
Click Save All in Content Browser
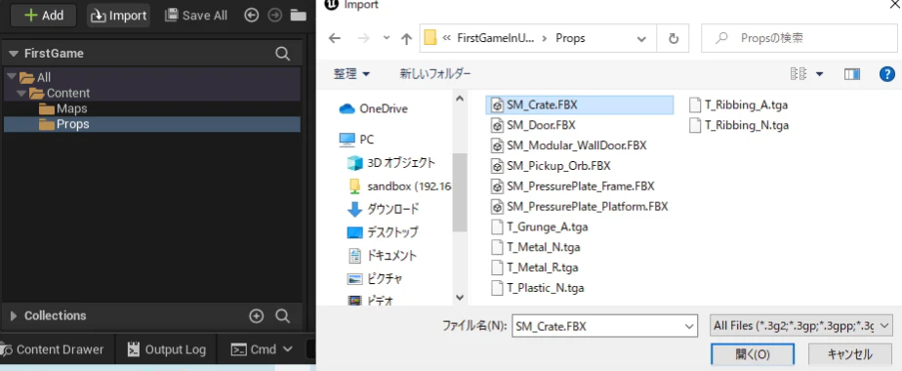tap(196, 16)
